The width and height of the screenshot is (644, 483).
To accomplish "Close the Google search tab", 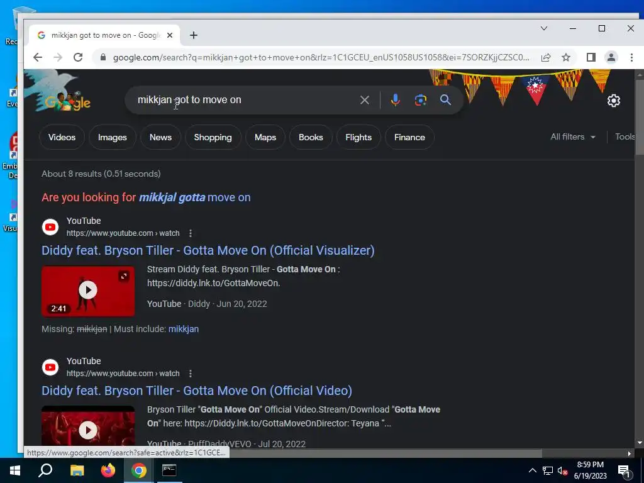I will pos(170,35).
